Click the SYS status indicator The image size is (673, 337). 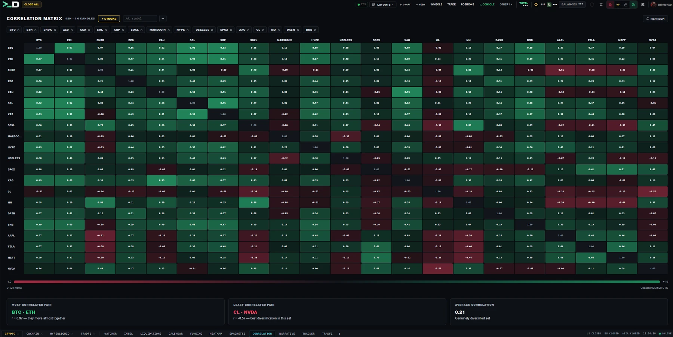click(362, 4)
